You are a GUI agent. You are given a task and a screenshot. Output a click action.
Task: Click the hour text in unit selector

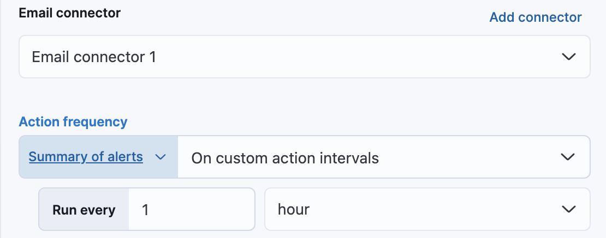click(x=294, y=209)
